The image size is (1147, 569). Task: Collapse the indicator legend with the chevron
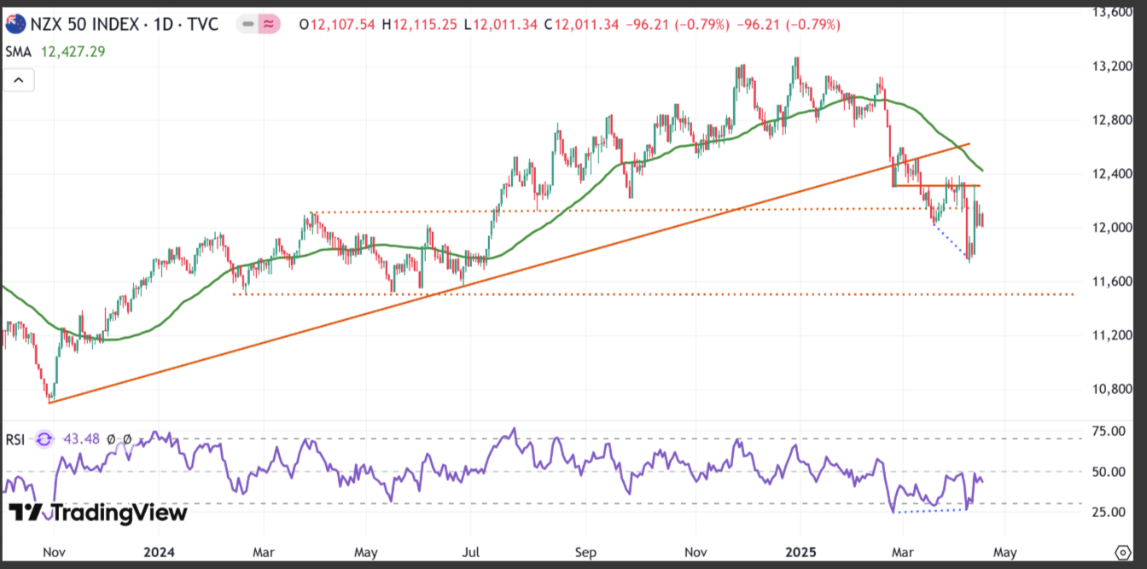[18, 81]
